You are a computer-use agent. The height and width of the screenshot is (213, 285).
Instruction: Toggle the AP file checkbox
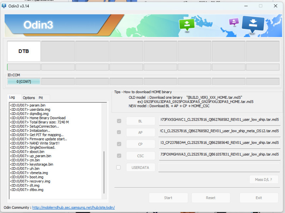119,132
